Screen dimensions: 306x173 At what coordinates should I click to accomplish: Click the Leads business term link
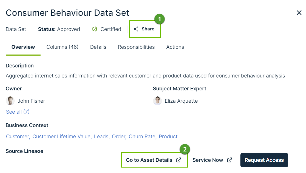click(101, 137)
